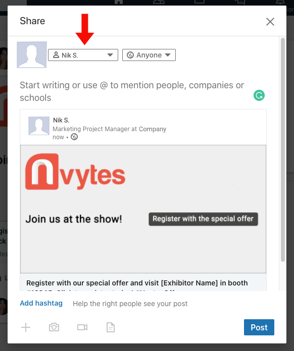Click the Register with the special offer button
The width and height of the screenshot is (294, 351).
tap(203, 219)
